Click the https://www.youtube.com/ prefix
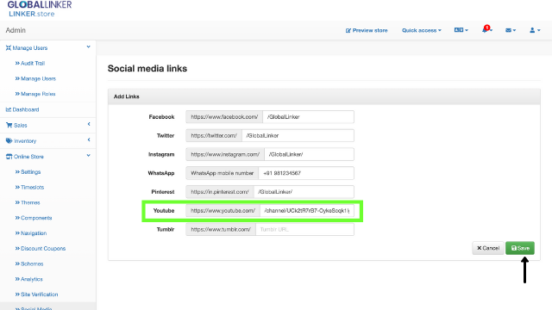552x310 pixels. coord(223,210)
